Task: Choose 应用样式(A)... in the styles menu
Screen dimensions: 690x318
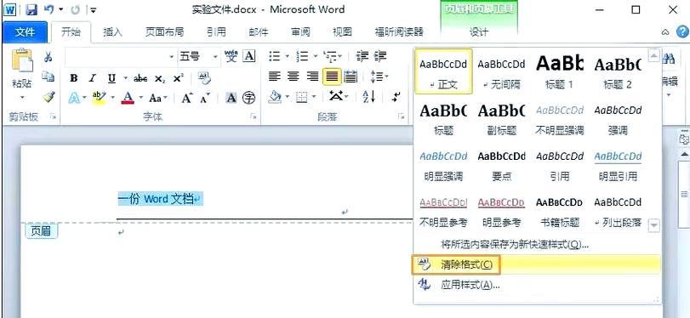Action: click(x=537, y=285)
